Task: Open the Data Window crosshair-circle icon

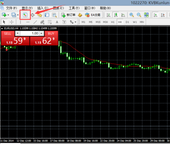Action: [x=32, y=15]
